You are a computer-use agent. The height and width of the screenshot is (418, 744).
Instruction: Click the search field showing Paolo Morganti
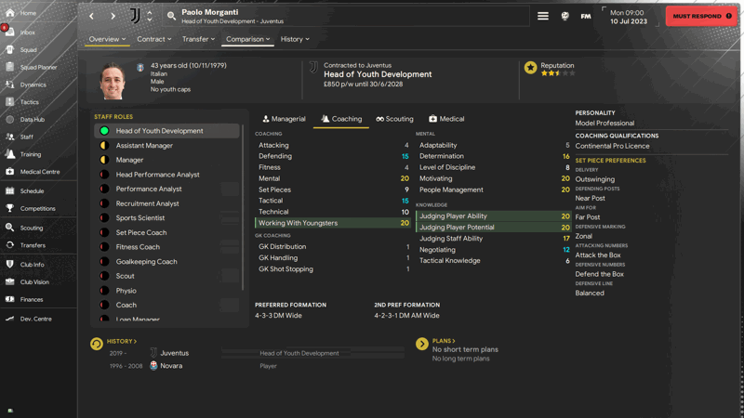click(346, 16)
